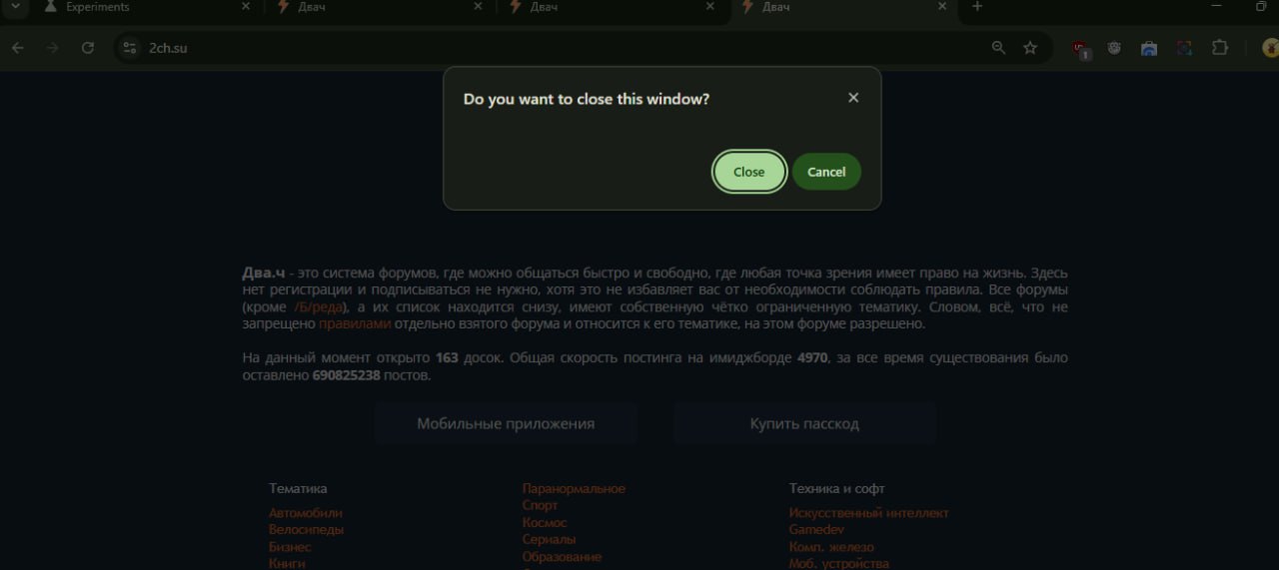The height and width of the screenshot is (570, 1279).
Task: Click the grey face extension icon
Action: click(1114, 48)
